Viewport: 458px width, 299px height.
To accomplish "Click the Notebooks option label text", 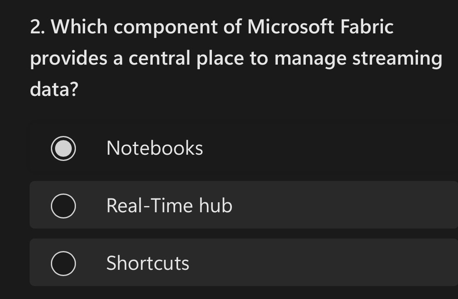I will tap(154, 148).
